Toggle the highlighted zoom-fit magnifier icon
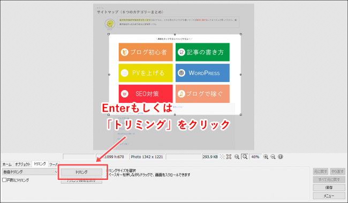Screen dimensions: 348x203 (245, 157)
